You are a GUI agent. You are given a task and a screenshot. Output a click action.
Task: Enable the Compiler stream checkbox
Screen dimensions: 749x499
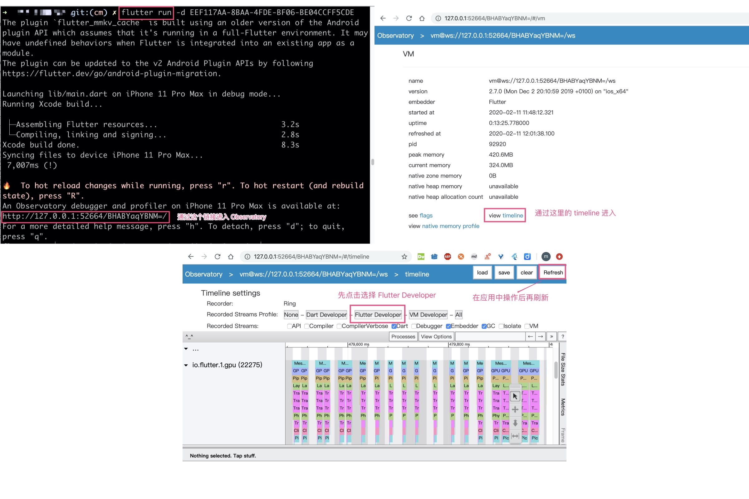[306, 326]
